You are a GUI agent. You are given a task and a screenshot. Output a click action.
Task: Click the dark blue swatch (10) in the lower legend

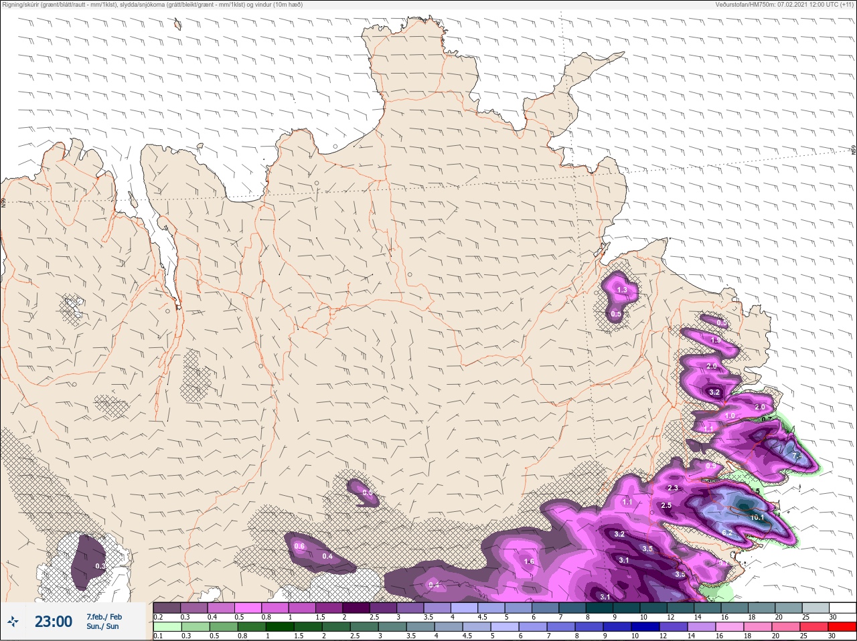pos(646,627)
